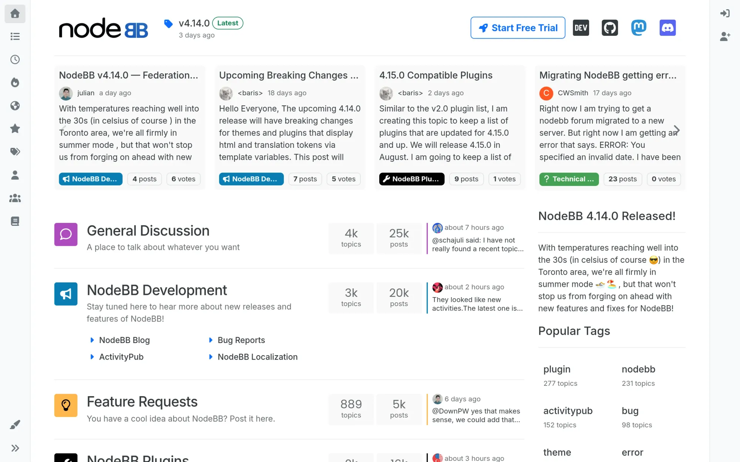Screen dimensions: 740x462
Task: Select the activitypub tag
Action: click(x=568, y=411)
